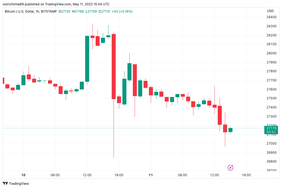
Task: Click the 28000 price scale label
Action: click(x=272, y=53)
